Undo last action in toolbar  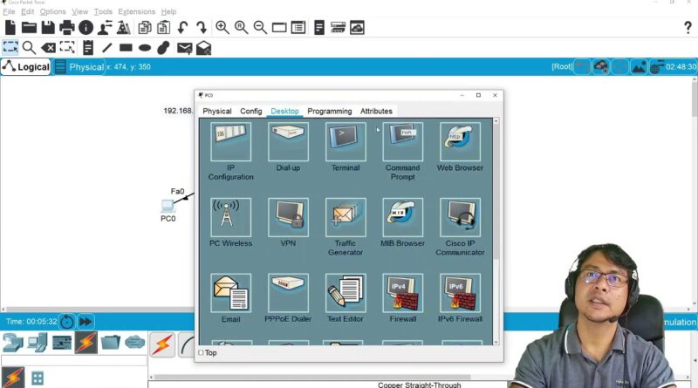click(x=182, y=28)
